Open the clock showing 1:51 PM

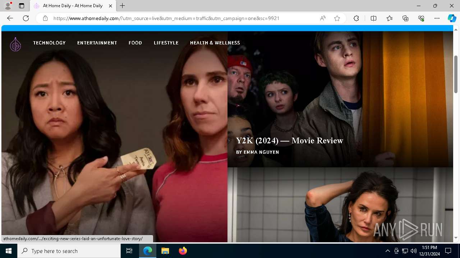click(x=429, y=251)
